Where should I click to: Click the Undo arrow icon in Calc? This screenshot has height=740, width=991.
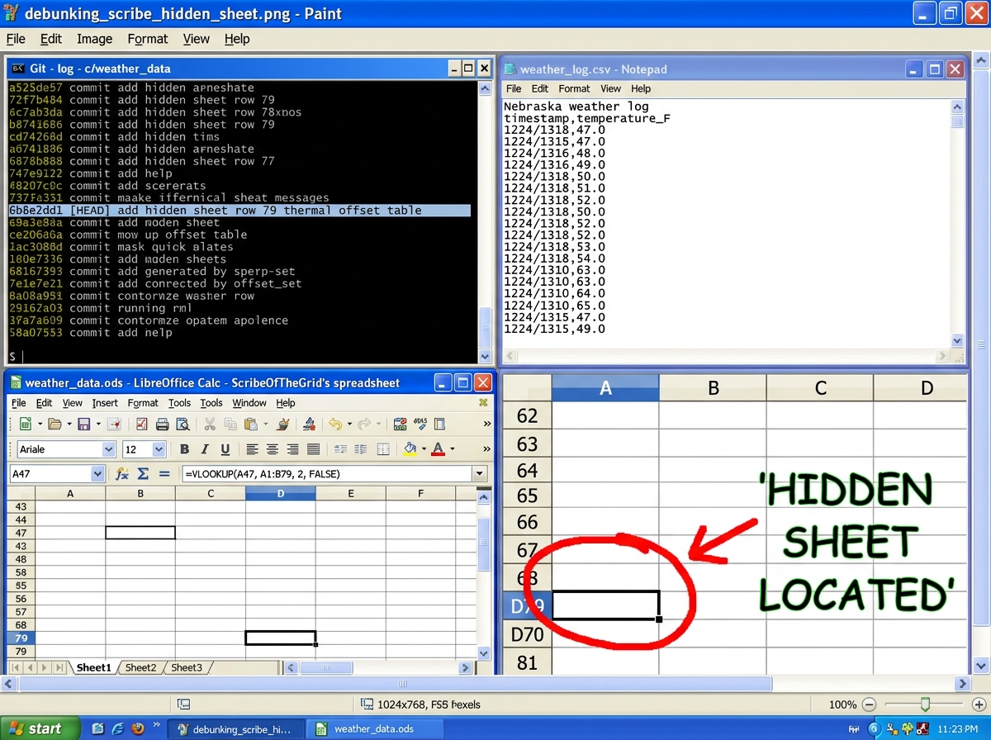[335, 425]
